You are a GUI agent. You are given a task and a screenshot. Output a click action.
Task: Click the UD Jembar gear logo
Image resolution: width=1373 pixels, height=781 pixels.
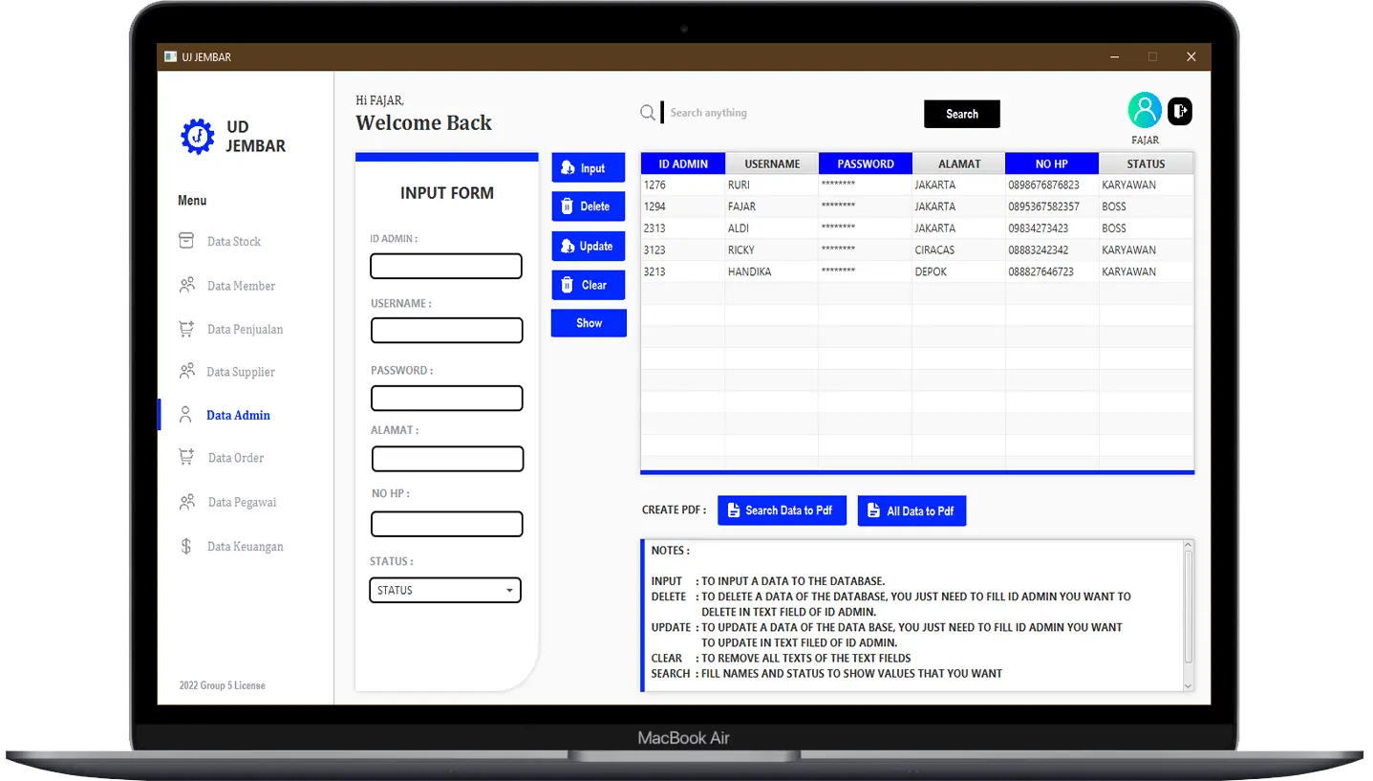(198, 136)
